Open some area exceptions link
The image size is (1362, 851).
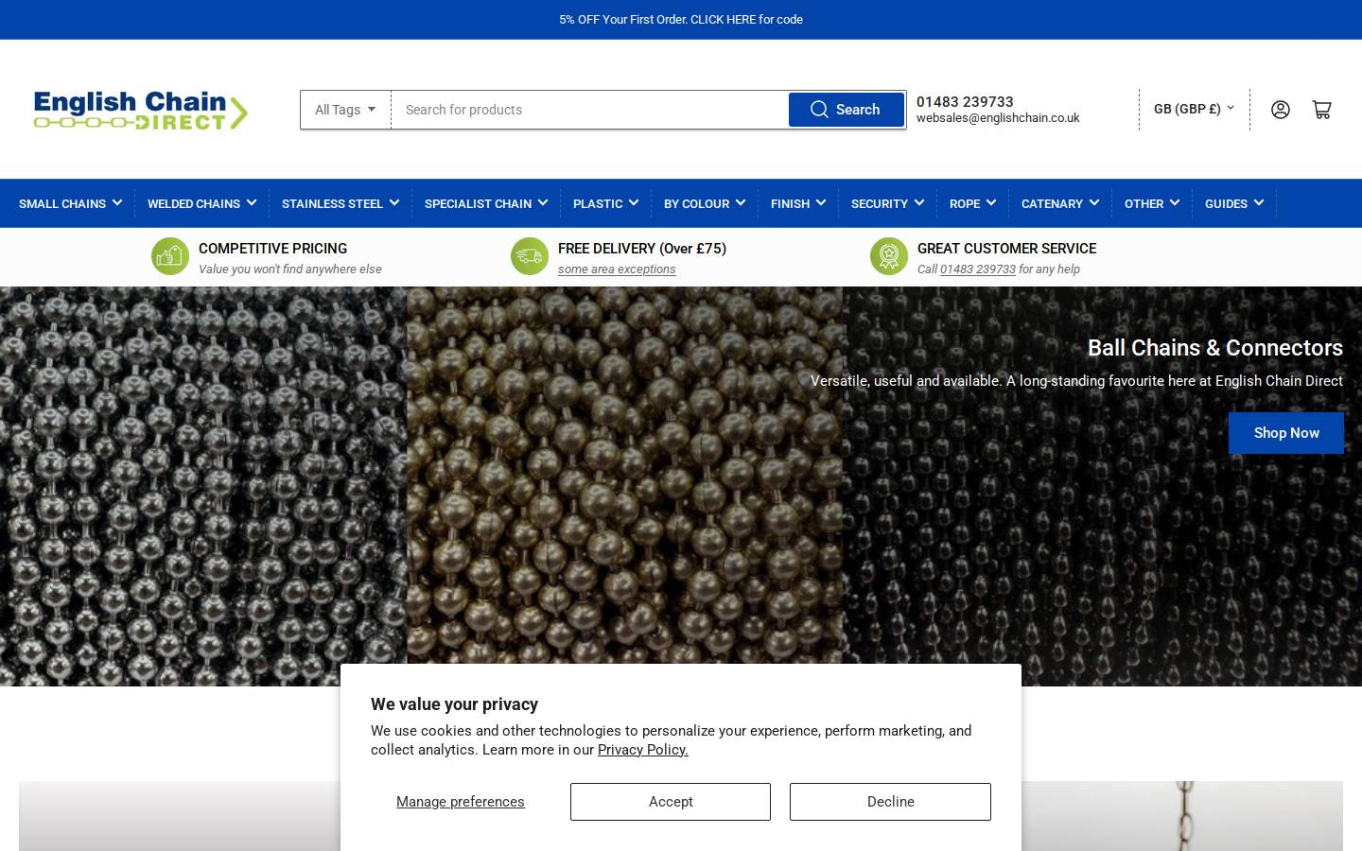click(x=617, y=269)
